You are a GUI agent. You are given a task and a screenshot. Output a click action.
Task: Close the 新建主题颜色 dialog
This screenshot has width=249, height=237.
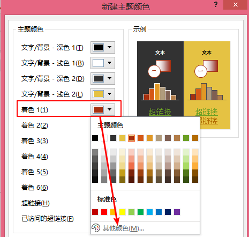point(236,5)
